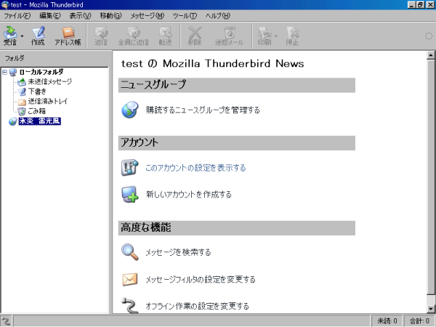Viewport: 436px width, 327px height.
Task: Click the online/offline status bar icon
Action: (6, 321)
